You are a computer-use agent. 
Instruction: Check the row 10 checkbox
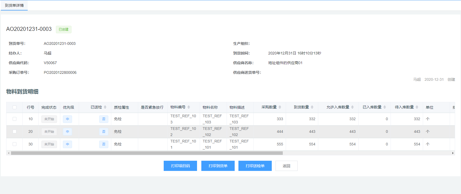point(15,119)
